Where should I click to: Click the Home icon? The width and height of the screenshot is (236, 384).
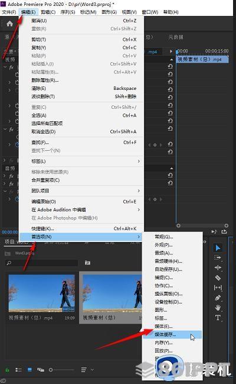point(10,24)
